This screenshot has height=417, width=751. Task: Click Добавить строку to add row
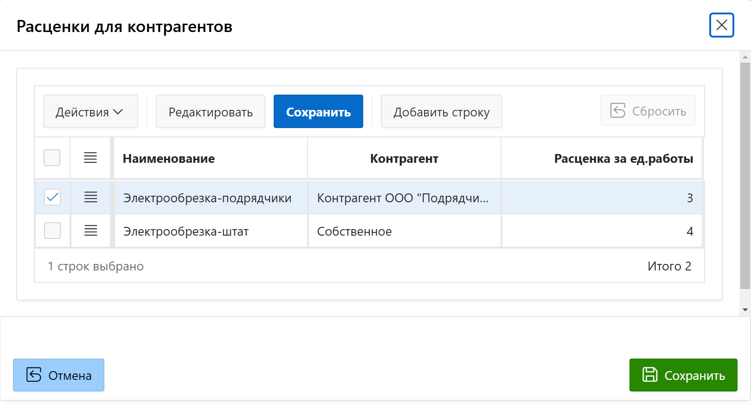[441, 112]
